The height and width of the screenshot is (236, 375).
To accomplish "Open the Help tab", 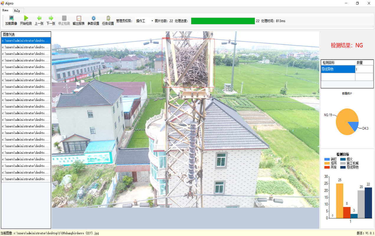I will tap(17, 11).
